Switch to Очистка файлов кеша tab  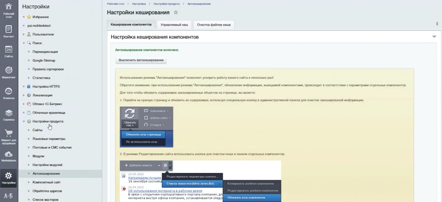click(214, 25)
